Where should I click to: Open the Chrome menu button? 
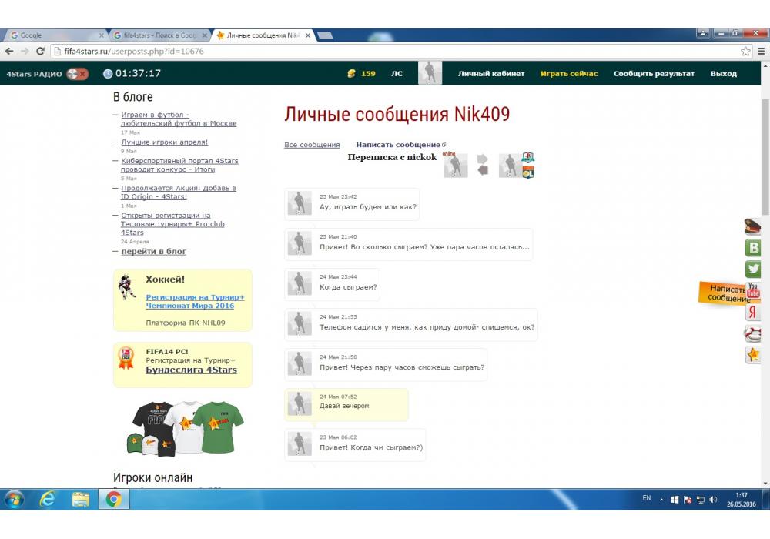(761, 52)
